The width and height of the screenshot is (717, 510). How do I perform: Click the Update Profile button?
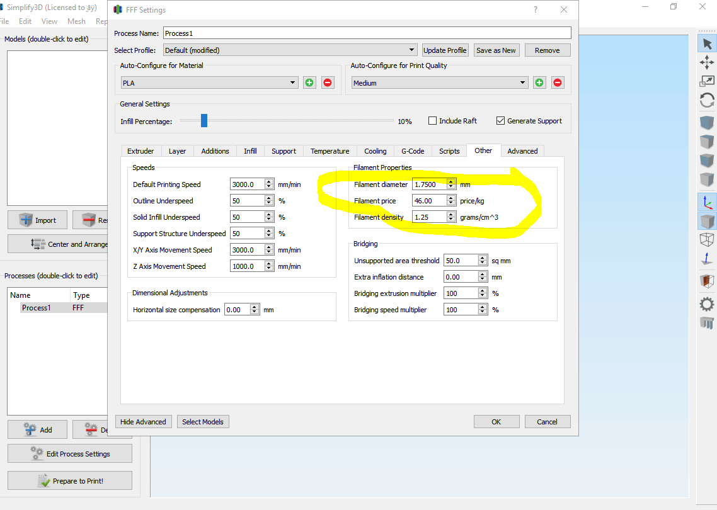[x=445, y=50]
